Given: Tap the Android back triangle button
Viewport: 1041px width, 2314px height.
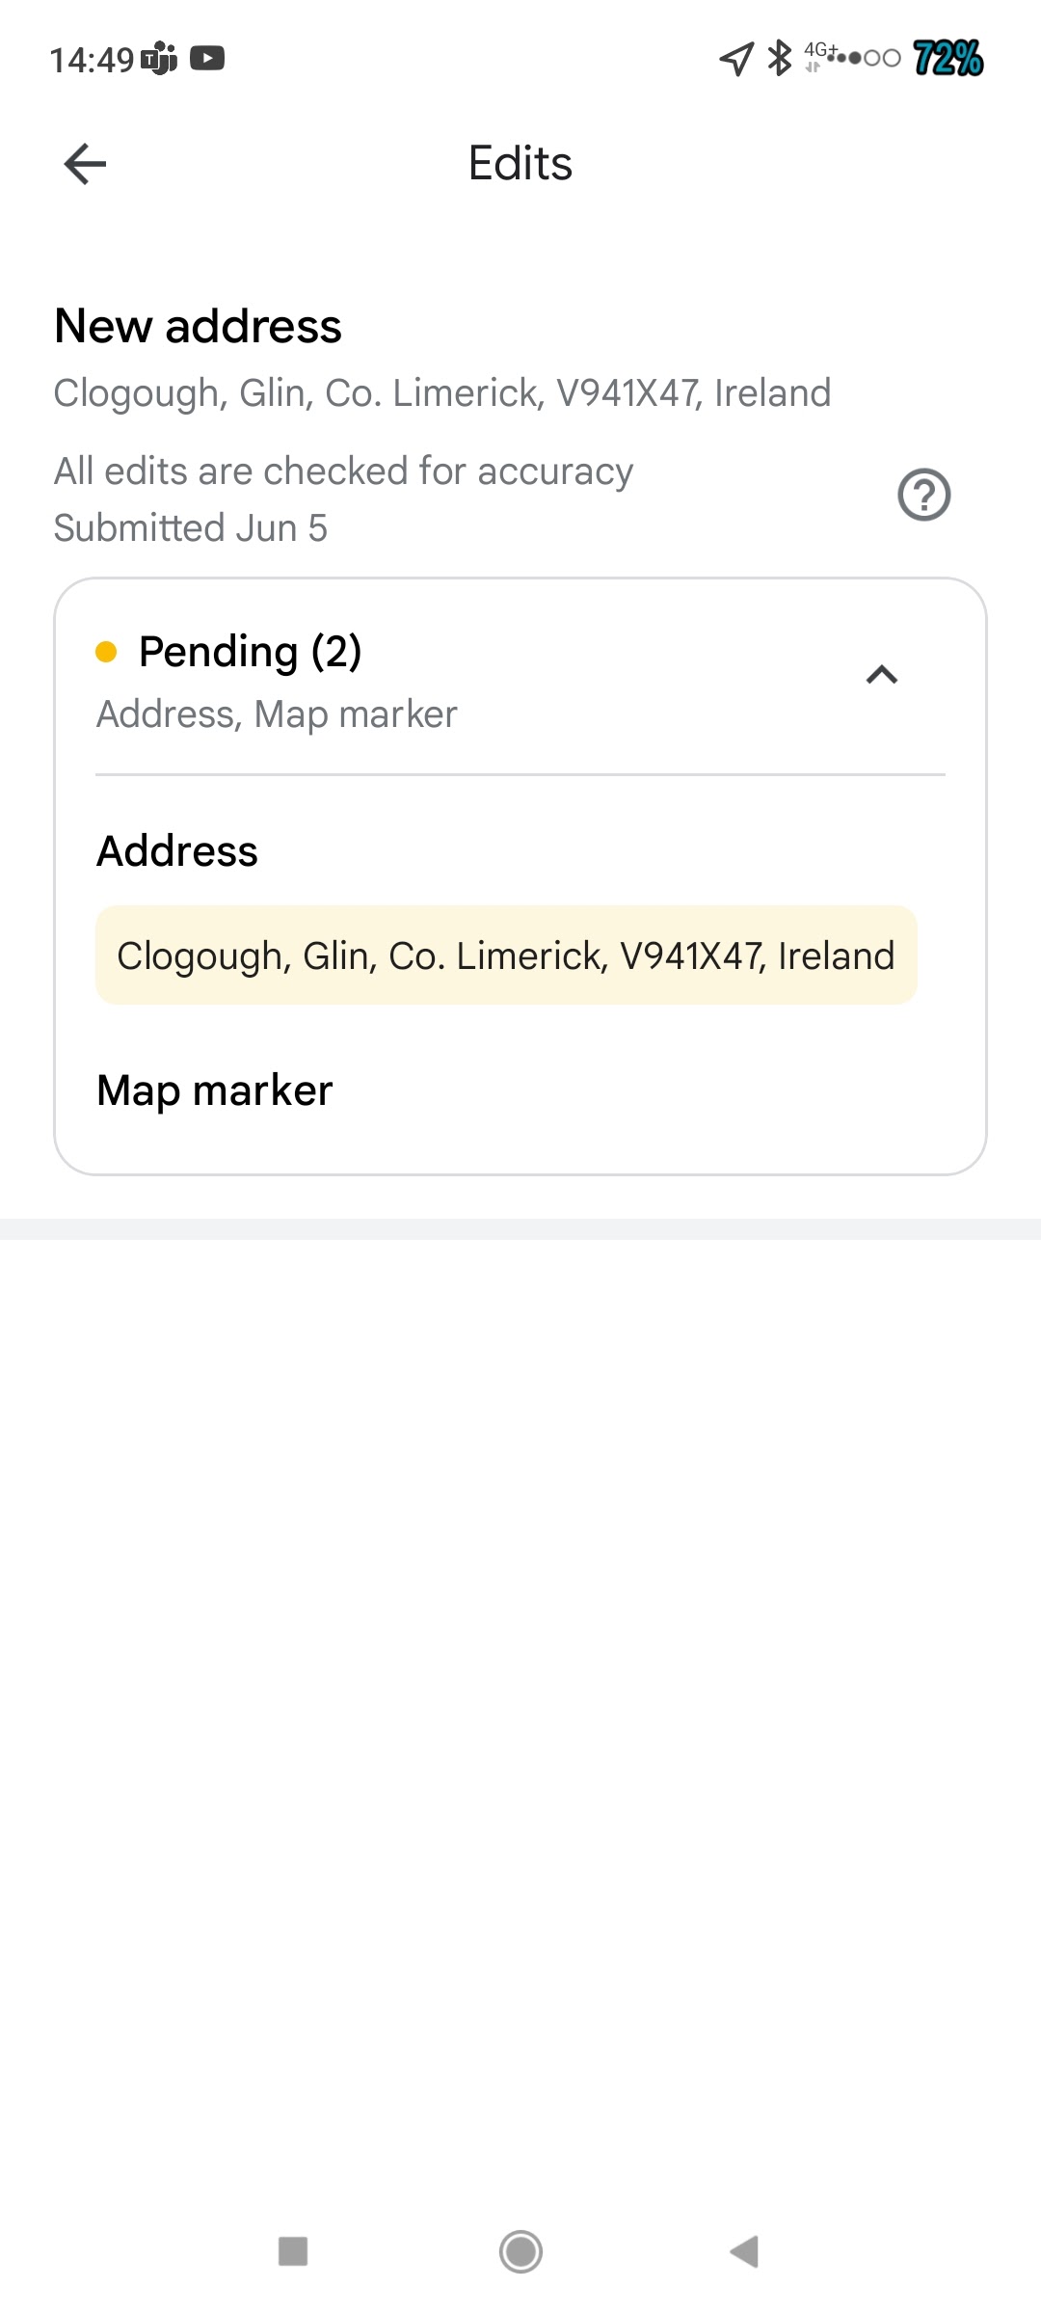Looking at the screenshot, I should 744,2252.
